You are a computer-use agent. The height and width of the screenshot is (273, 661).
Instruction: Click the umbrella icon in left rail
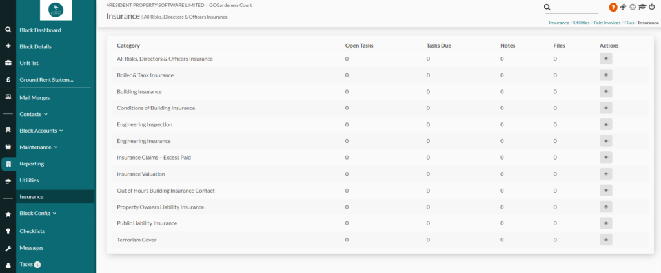8,181
